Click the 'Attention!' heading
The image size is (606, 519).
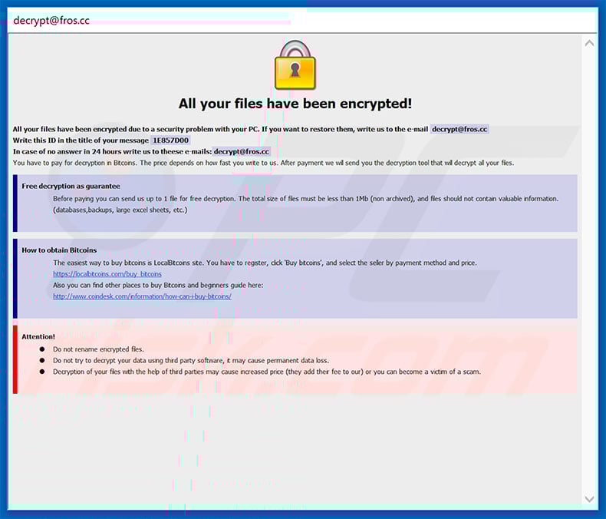38,337
